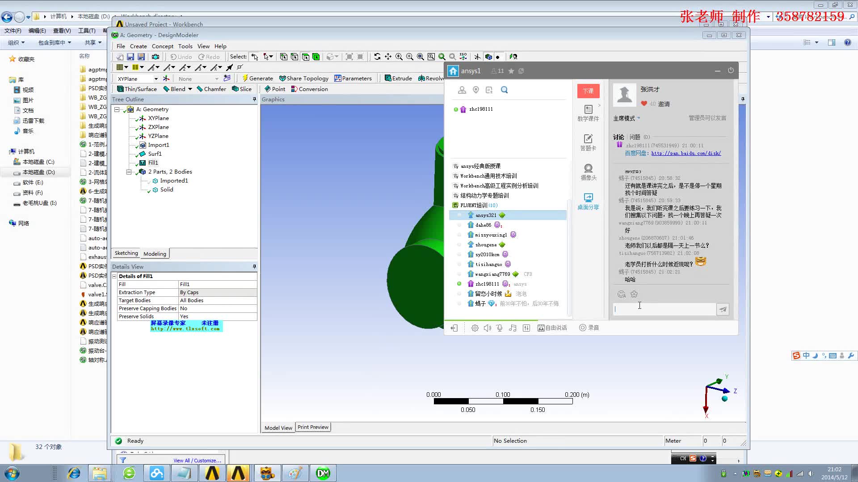Toggle Select Bodies filter
Image resolution: width=858 pixels, height=482 pixels.
pos(316,57)
